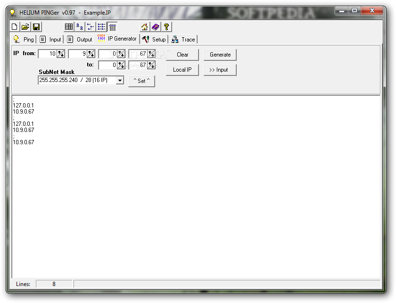Click the yellow question mark icon
396x303 pixels.
(x=166, y=27)
